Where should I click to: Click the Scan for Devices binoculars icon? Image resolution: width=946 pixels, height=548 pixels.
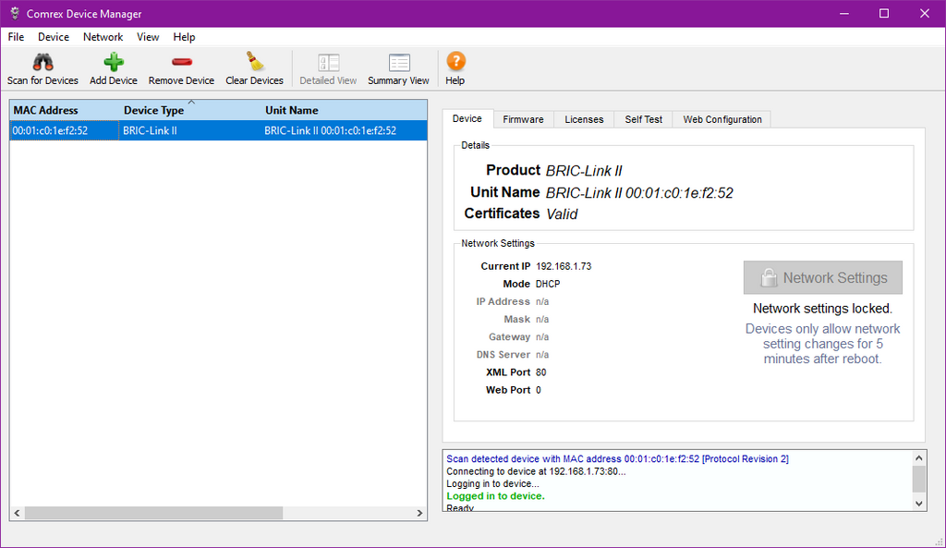pyautogui.click(x=42, y=62)
